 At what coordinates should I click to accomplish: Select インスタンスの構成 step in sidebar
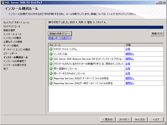[x=12, y=38]
